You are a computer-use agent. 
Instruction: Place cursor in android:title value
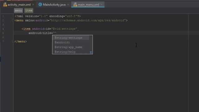tap(55, 33)
